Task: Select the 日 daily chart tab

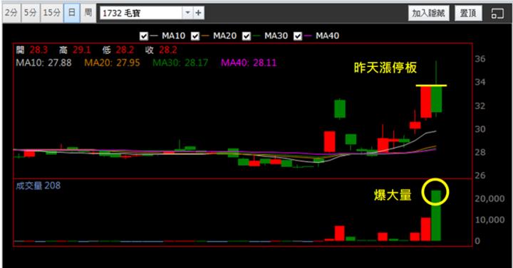Action: pos(72,13)
